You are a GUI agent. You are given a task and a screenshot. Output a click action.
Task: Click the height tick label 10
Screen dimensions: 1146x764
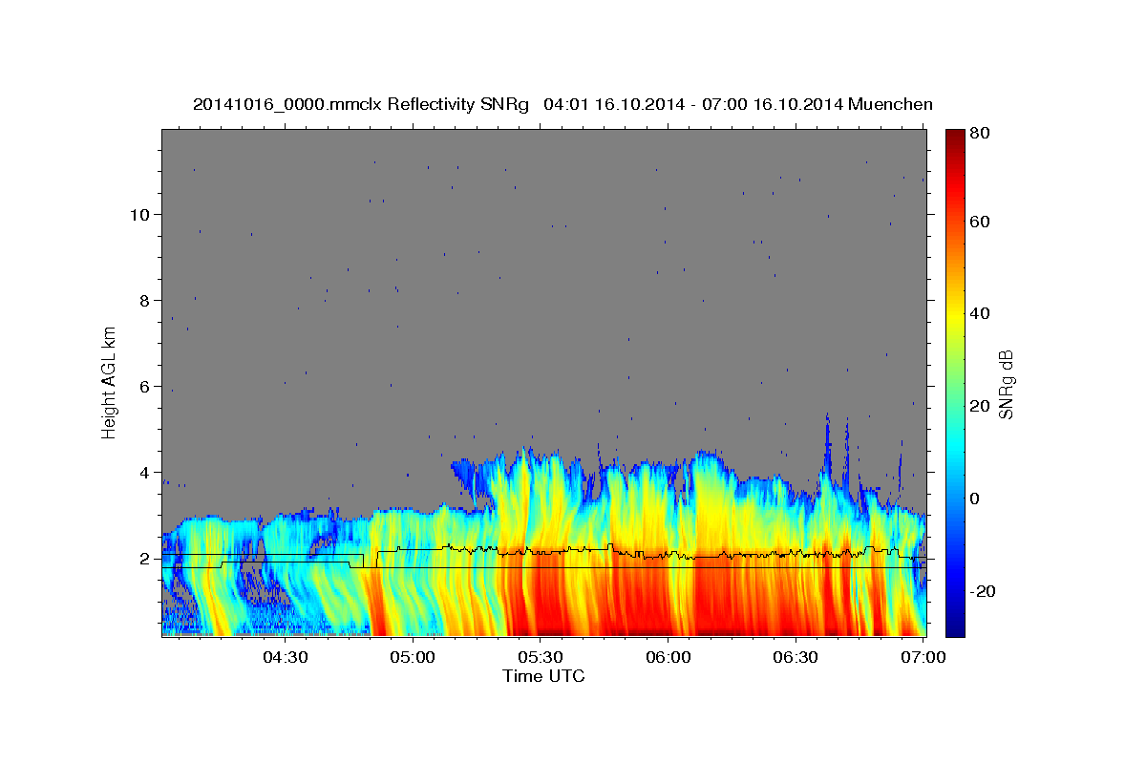coord(138,214)
